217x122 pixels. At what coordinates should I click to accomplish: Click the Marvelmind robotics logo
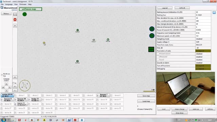pyautogui.click(x=9, y=8)
